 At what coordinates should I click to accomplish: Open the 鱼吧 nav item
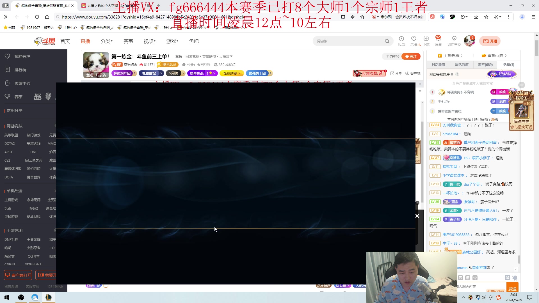pos(194,41)
